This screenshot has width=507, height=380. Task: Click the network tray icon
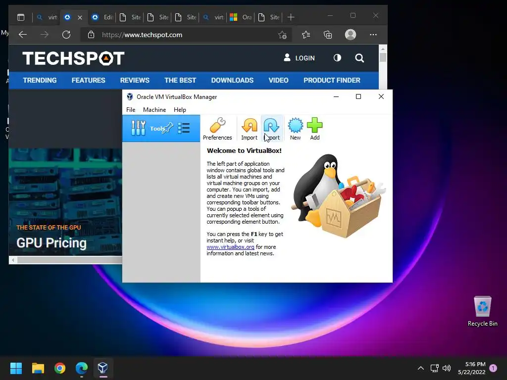point(435,368)
